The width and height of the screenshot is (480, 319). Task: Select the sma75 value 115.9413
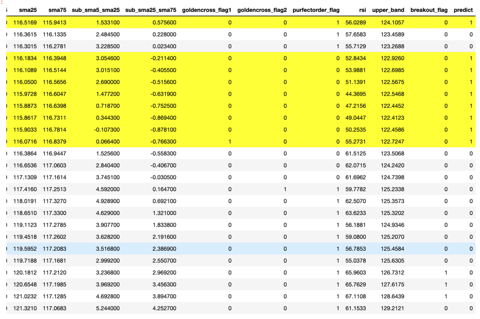point(55,23)
